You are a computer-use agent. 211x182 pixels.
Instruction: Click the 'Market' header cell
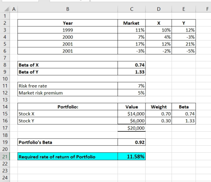[x=131, y=23]
